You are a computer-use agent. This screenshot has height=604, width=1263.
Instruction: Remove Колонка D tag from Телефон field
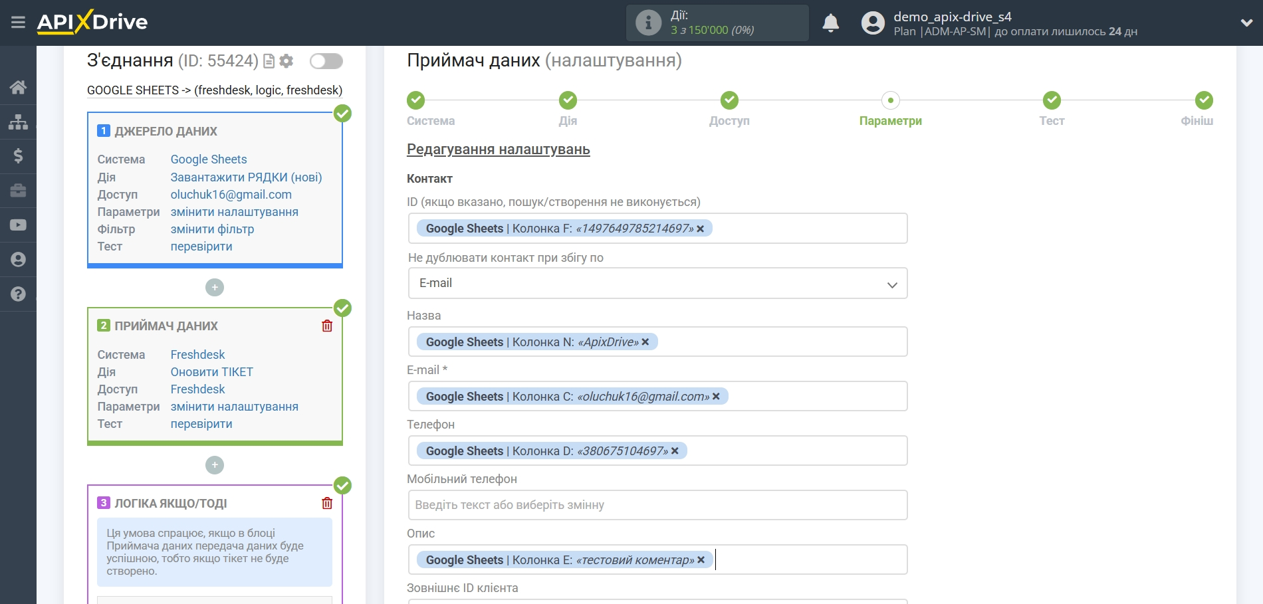pyautogui.click(x=675, y=451)
